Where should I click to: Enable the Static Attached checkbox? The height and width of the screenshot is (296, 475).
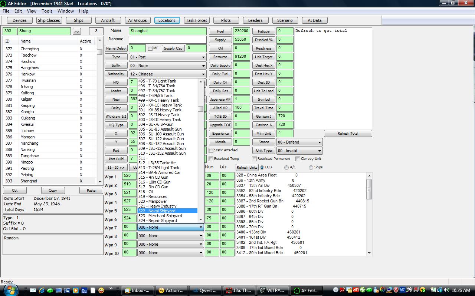(211, 150)
